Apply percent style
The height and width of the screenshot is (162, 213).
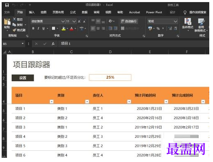pos(158,29)
